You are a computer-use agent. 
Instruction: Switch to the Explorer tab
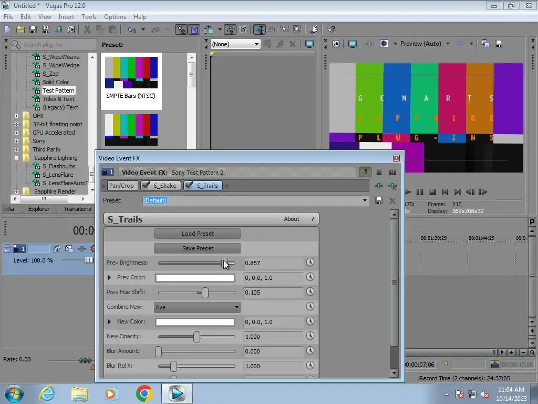(39, 209)
